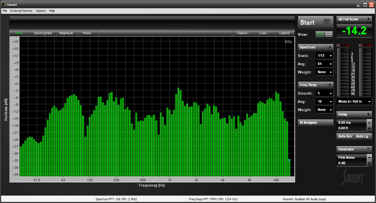Click the RTA label in plot corner
Screen dimensions: 376x203
click(288, 42)
